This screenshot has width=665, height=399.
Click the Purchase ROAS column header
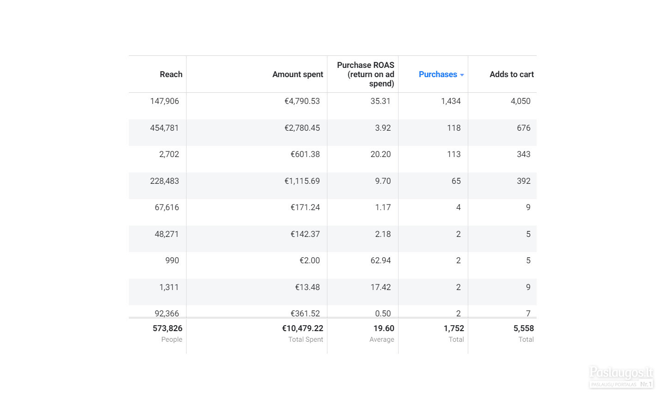365,74
